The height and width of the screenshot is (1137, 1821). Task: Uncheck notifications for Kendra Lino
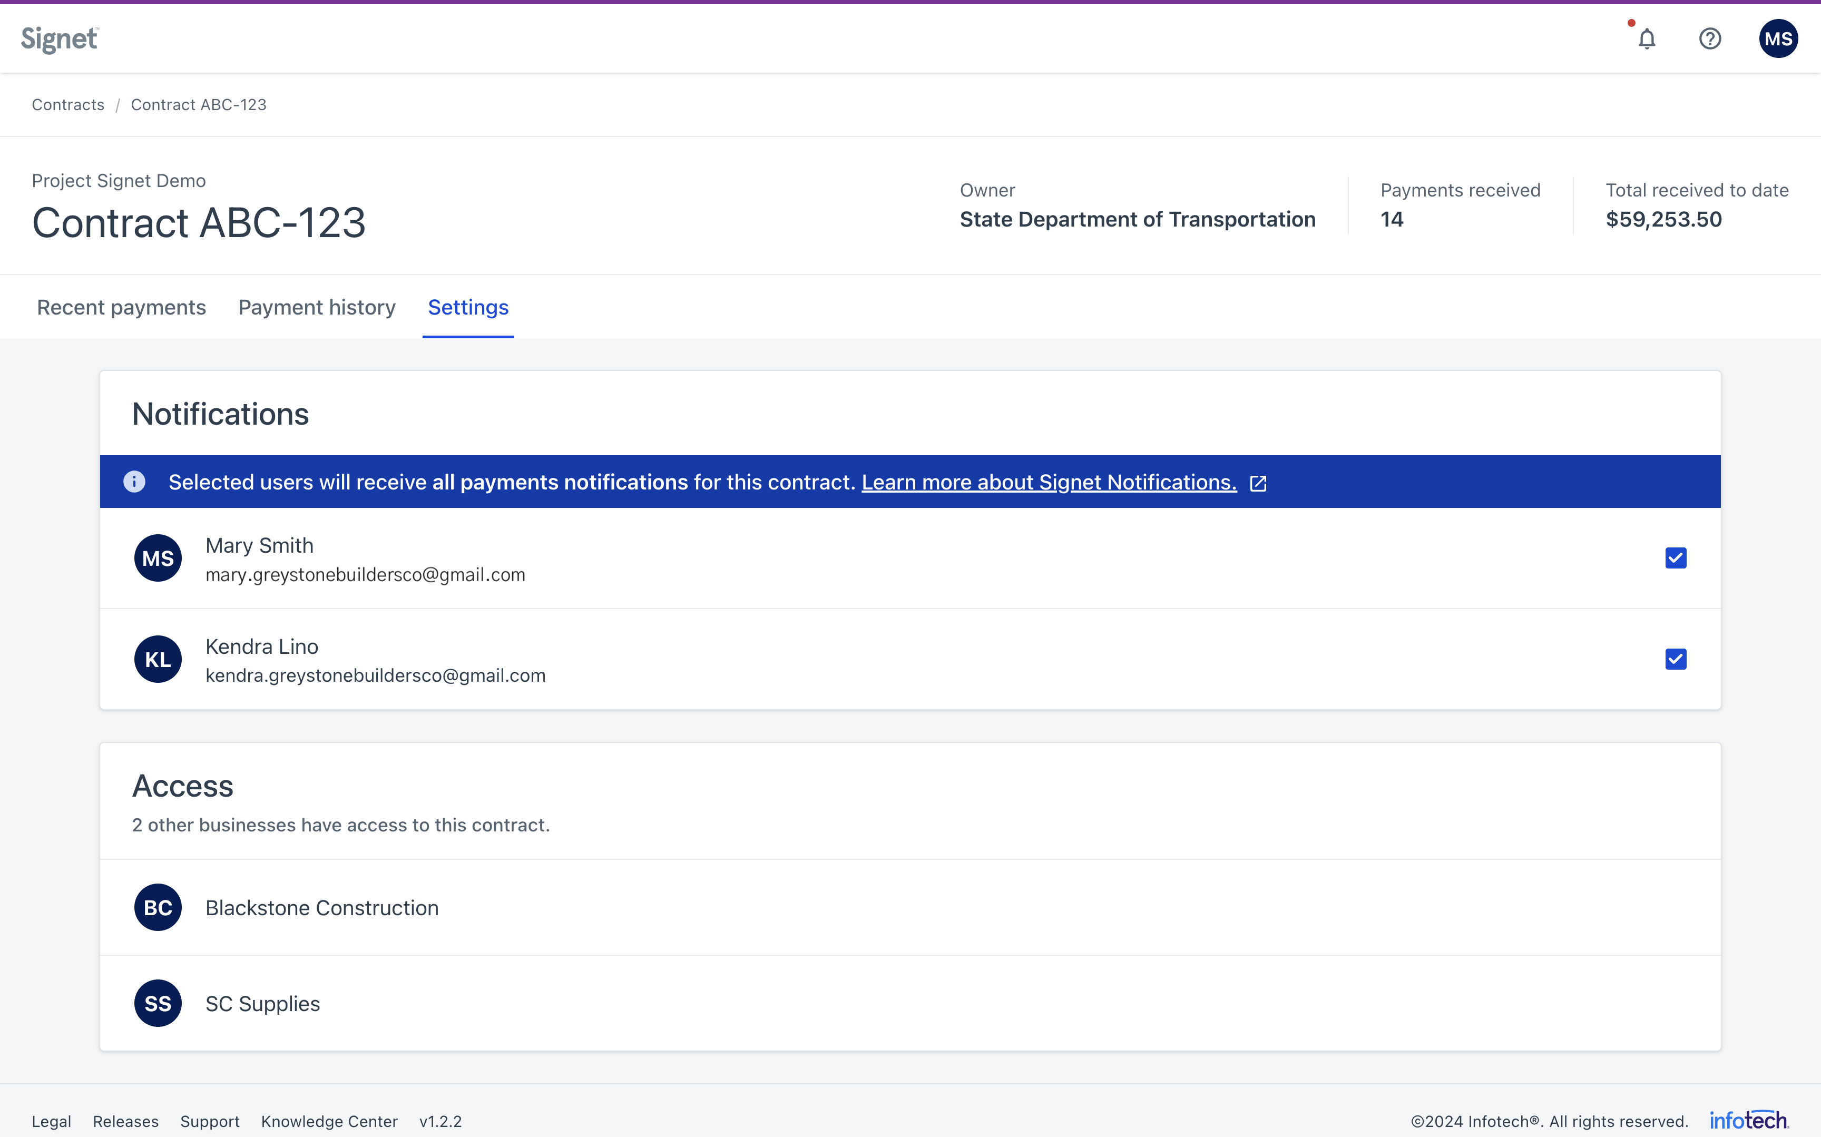coord(1675,660)
